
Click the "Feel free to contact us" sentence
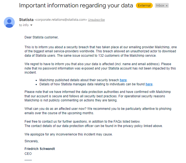click(82, 122)
